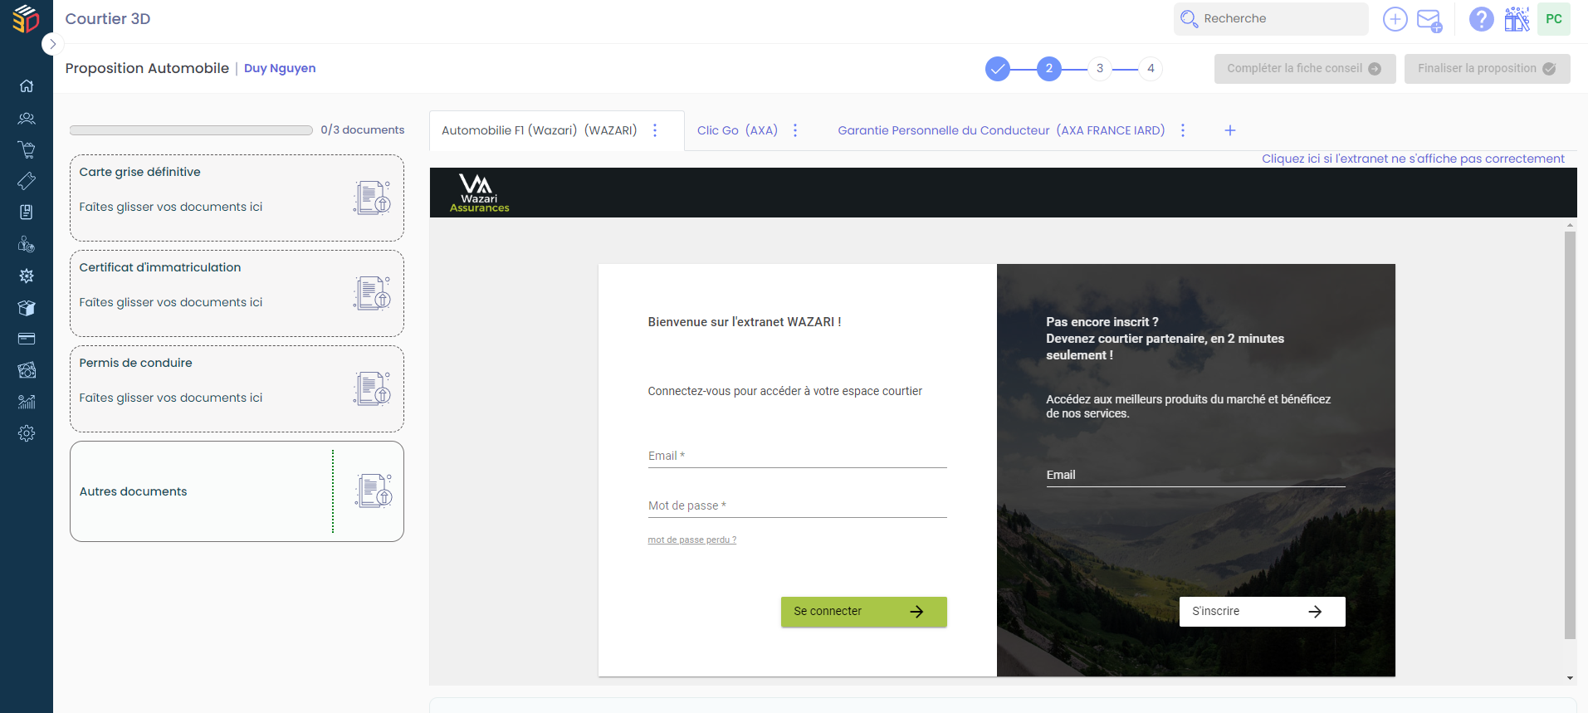Focus the Email * login field
1588x713 pixels.
point(797,456)
